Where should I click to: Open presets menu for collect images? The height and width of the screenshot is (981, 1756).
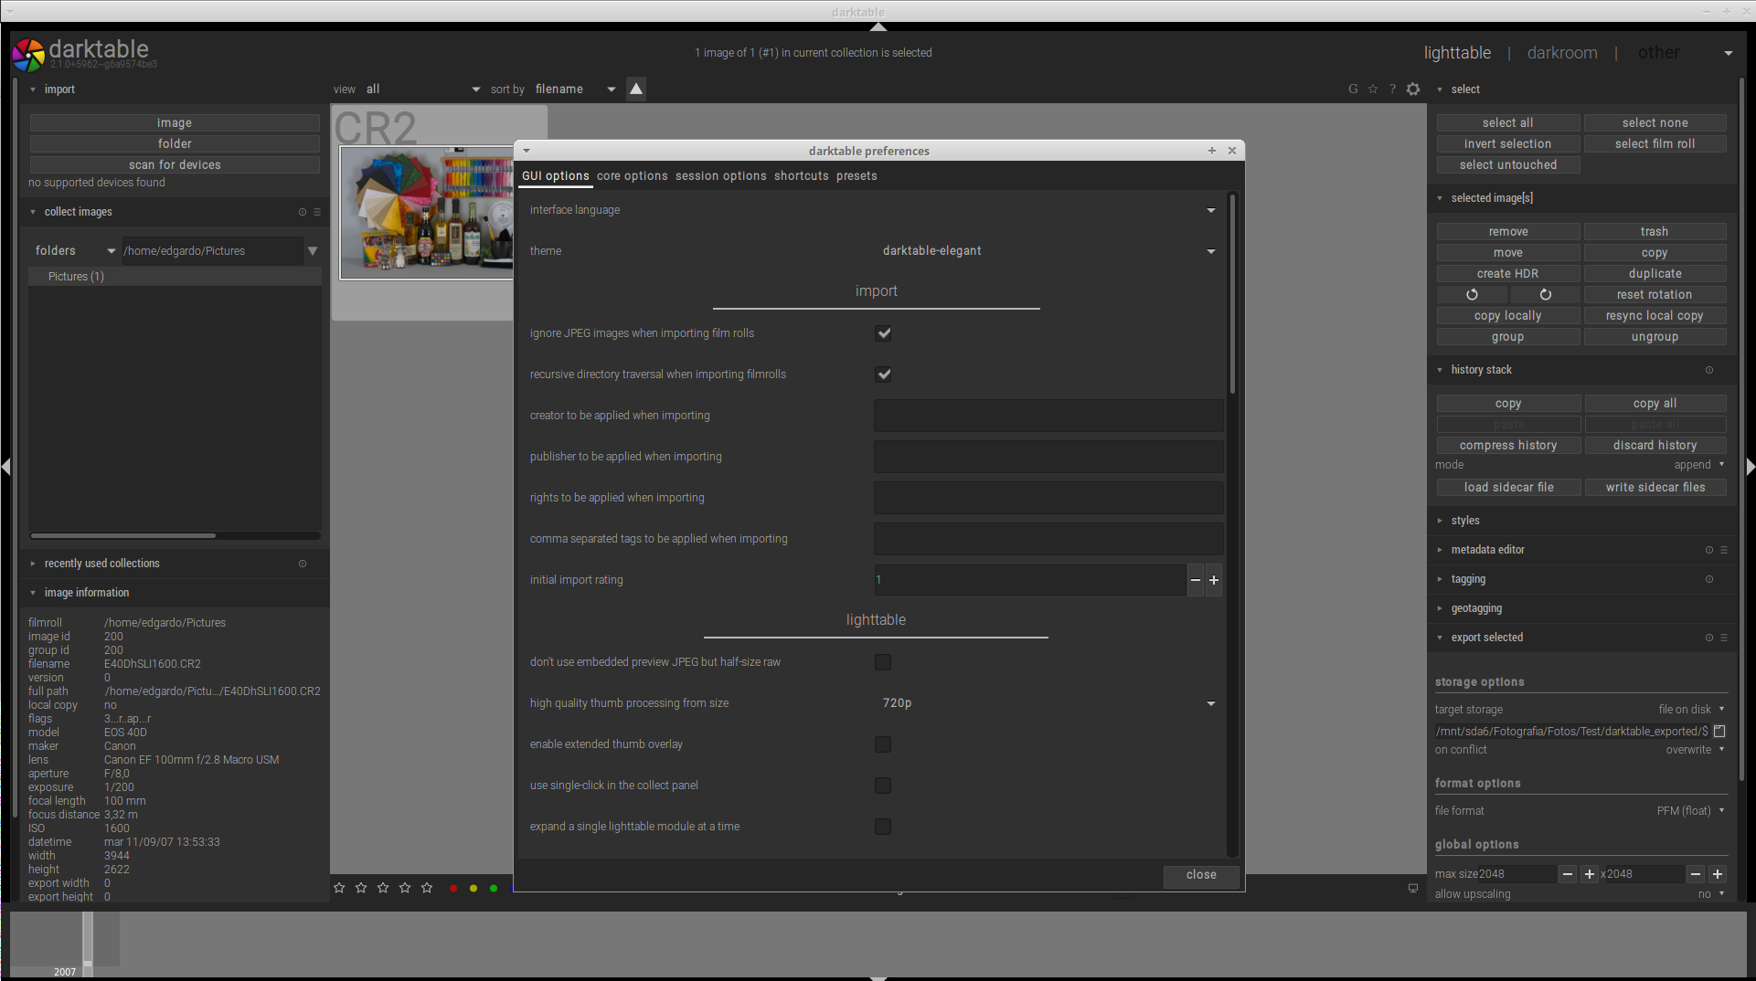click(317, 212)
